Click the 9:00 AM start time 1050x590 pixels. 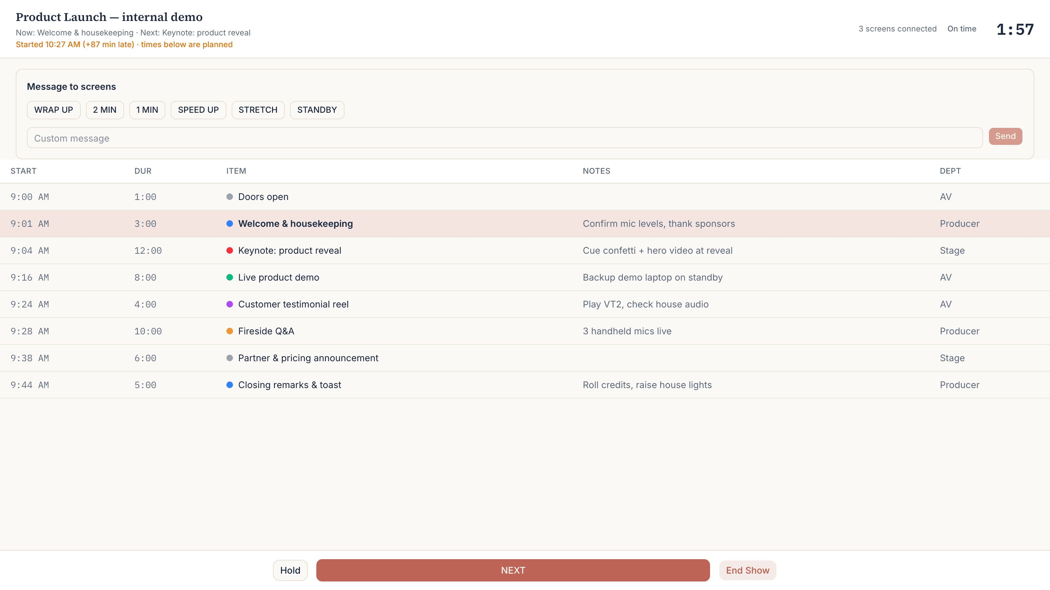point(30,197)
